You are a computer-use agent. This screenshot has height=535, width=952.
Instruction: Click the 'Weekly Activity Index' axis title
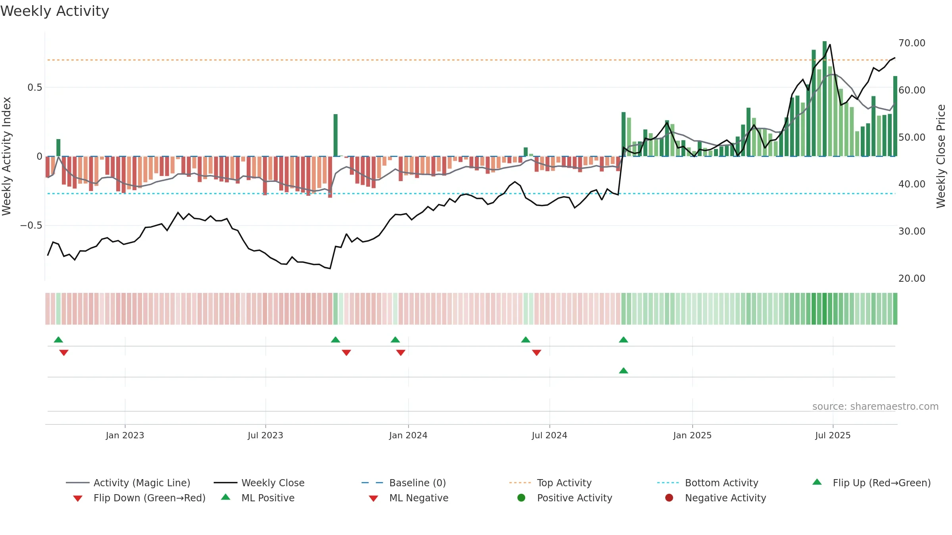[x=7, y=156]
